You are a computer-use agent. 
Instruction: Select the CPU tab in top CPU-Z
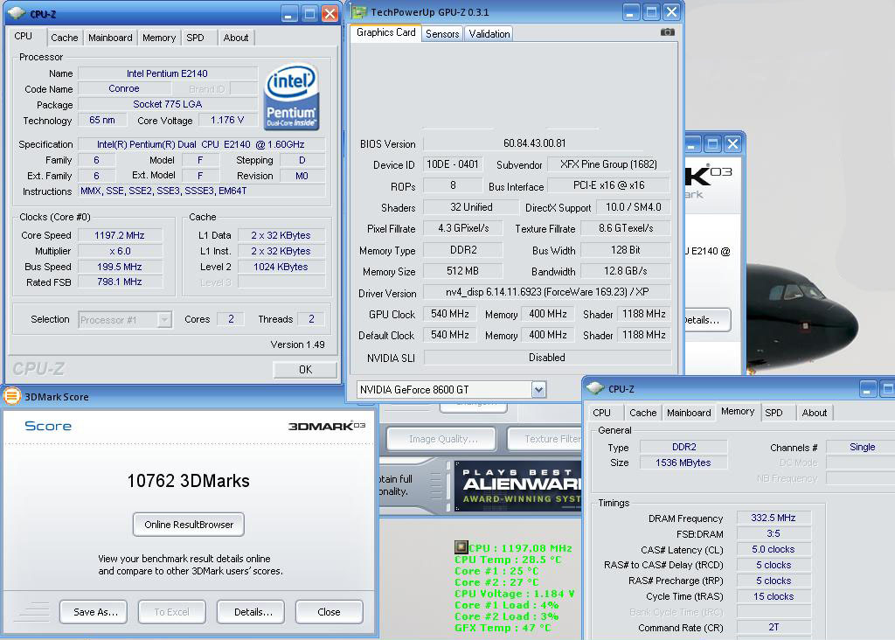[24, 36]
